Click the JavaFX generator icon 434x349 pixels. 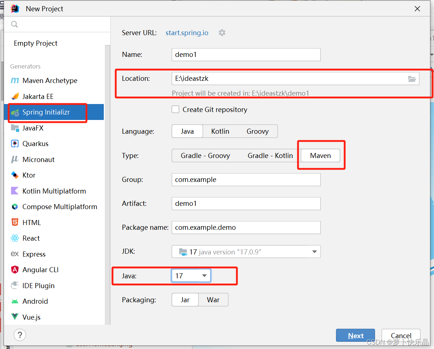pyautogui.click(x=15, y=128)
